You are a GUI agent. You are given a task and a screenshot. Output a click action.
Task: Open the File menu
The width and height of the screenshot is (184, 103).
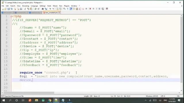(3, 6)
